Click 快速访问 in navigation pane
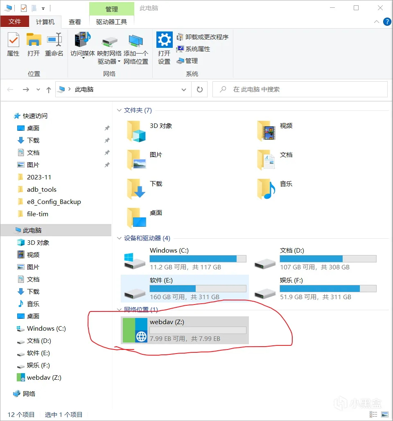The image size is (393, 421). pos(35,116)
